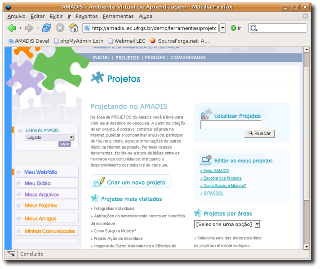Open the Escolha dos Projetos link

point(221,178)
